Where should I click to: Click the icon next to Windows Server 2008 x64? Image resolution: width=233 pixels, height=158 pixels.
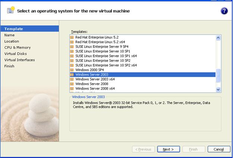point(72,88)
